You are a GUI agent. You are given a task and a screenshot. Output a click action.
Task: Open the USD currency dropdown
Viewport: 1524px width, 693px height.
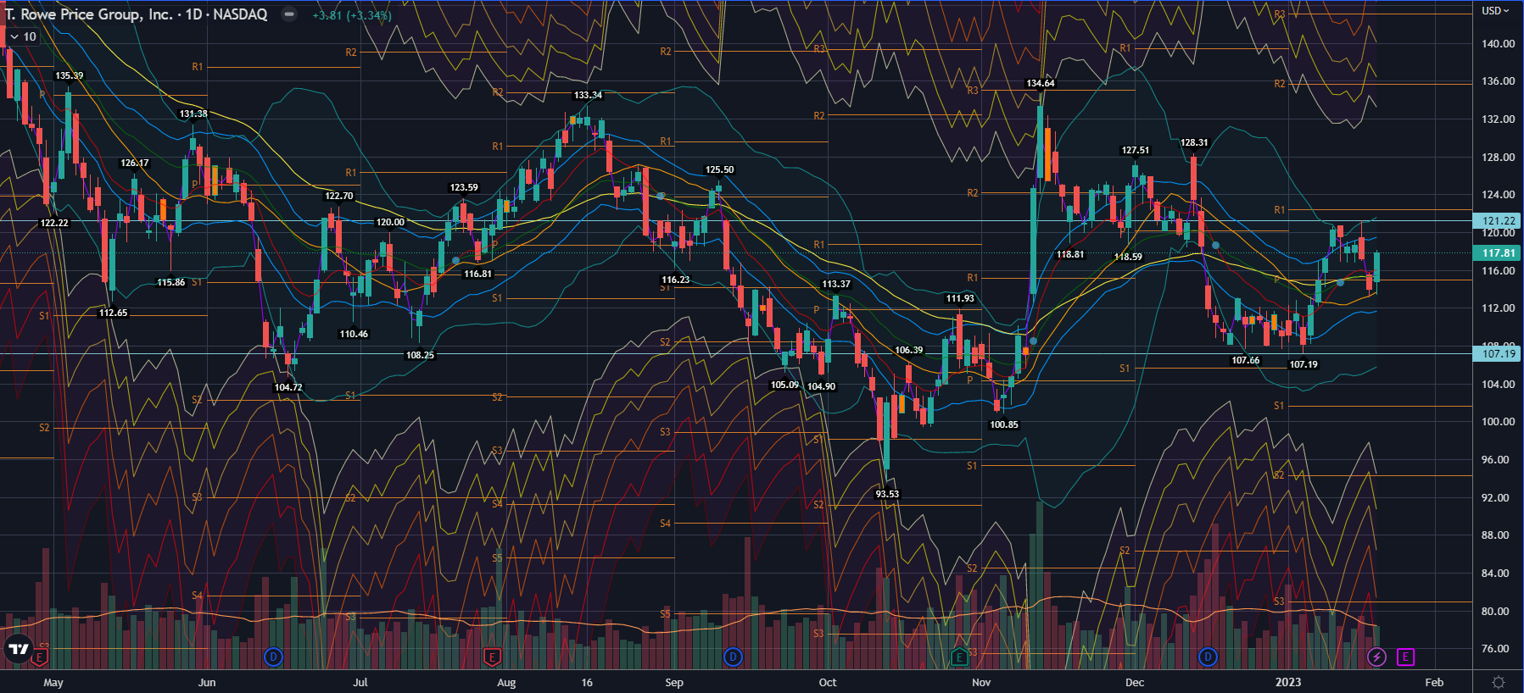tap(1495, 11)
